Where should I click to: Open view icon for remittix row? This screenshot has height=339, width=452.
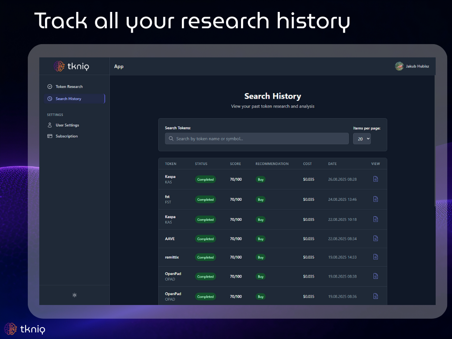tap(376, 257)
